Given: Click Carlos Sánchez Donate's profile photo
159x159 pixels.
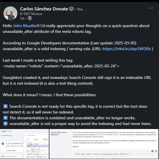Looking at the screenshot, I should tap(10, 13).
